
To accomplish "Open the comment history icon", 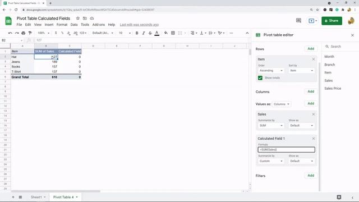I will tap(298, 21).
